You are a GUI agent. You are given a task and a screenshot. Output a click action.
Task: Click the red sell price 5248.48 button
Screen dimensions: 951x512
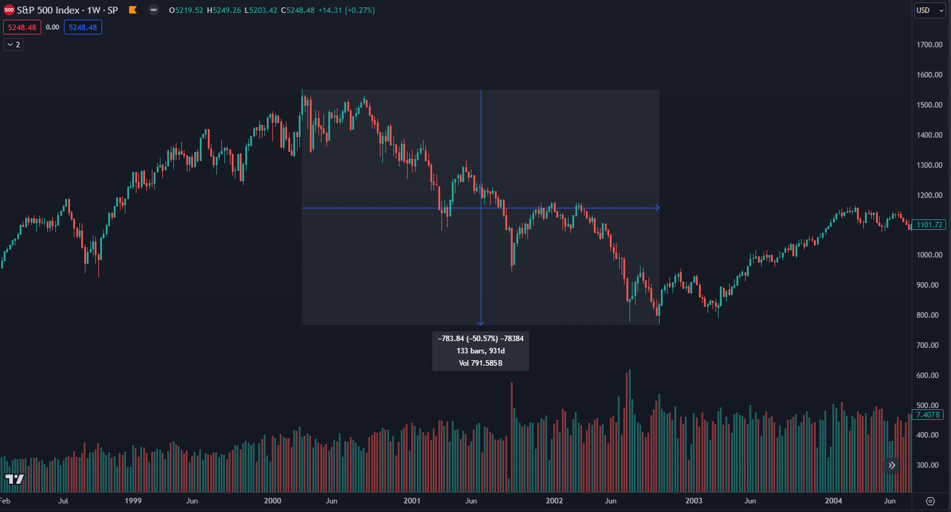coord(22,27)
